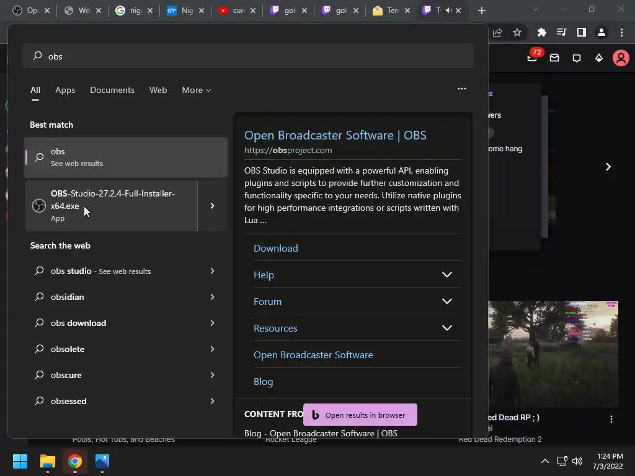This screenshot has height=476, width=635.
Task: Open the Blog link in preview
Action: 263,382
